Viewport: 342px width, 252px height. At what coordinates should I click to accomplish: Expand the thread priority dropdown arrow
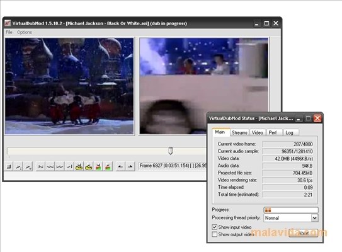(314, 218)
